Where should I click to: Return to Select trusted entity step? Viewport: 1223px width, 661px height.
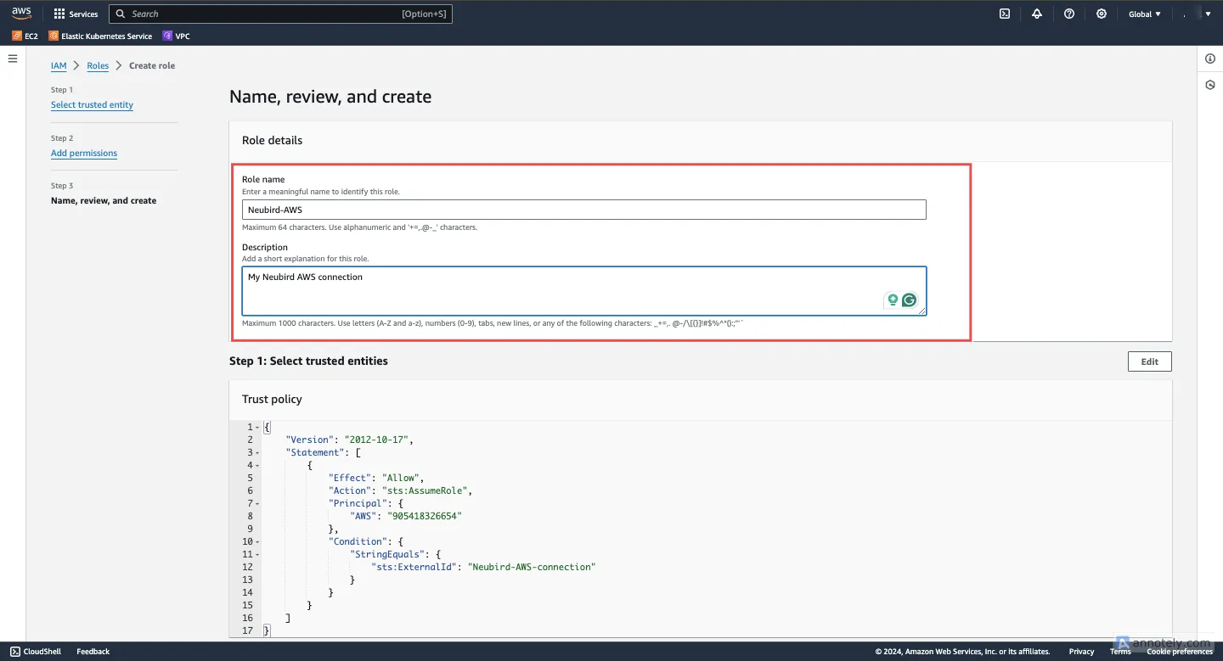[x=92, y=105]
